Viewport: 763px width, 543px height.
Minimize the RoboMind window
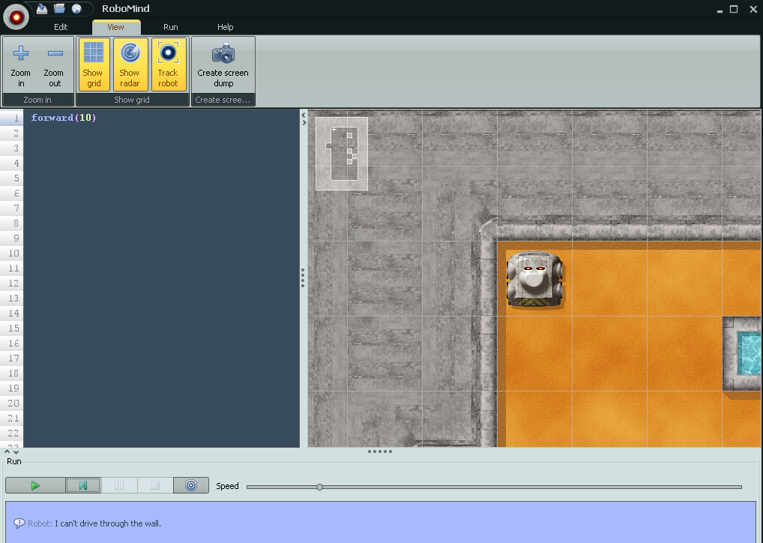tap(720, 10)
